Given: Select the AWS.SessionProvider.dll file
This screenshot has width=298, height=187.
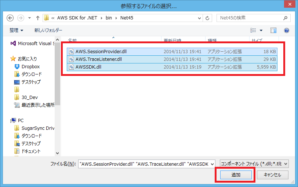Looking at the screenshot, I should 172,52.
